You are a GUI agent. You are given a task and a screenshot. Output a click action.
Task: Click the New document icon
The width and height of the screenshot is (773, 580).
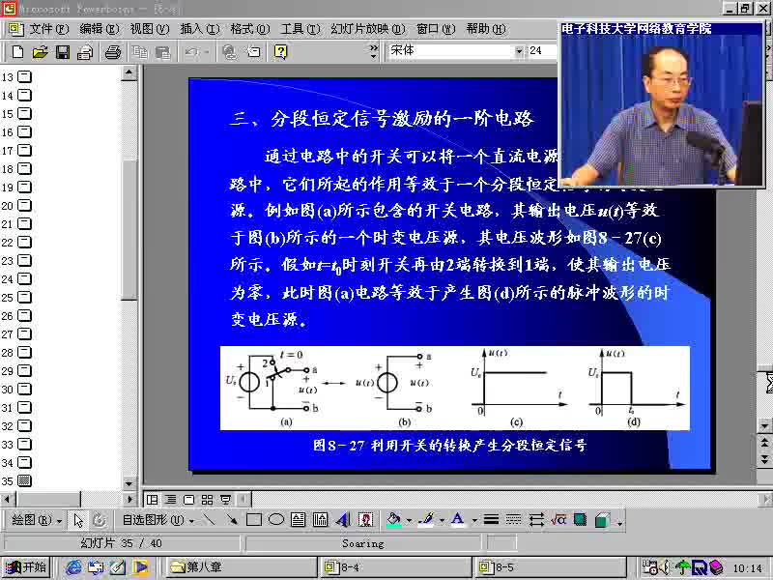17,52
